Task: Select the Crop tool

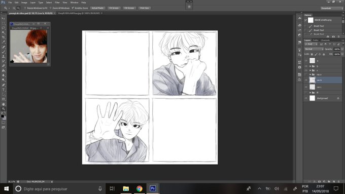Action: [4, 37]
